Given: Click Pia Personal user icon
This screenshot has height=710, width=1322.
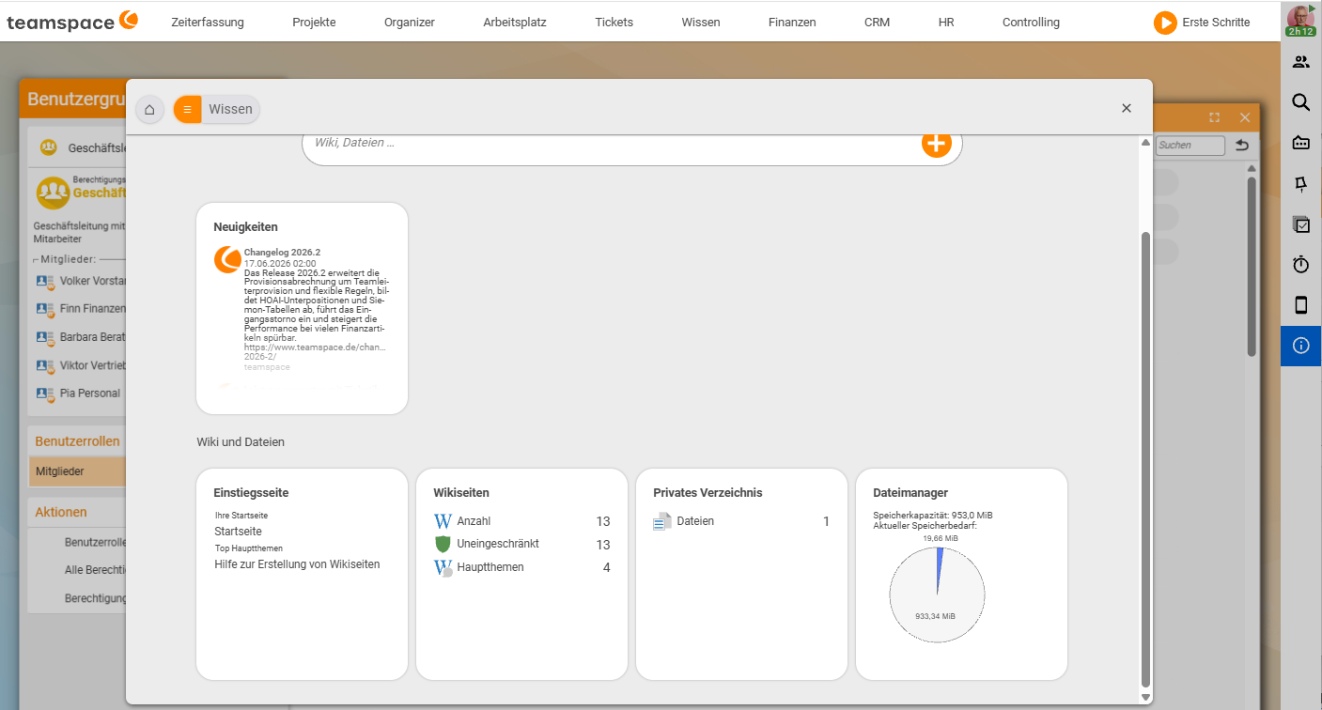Looking at the screenshot, I should pyautogui.click(x=45, y=394).
